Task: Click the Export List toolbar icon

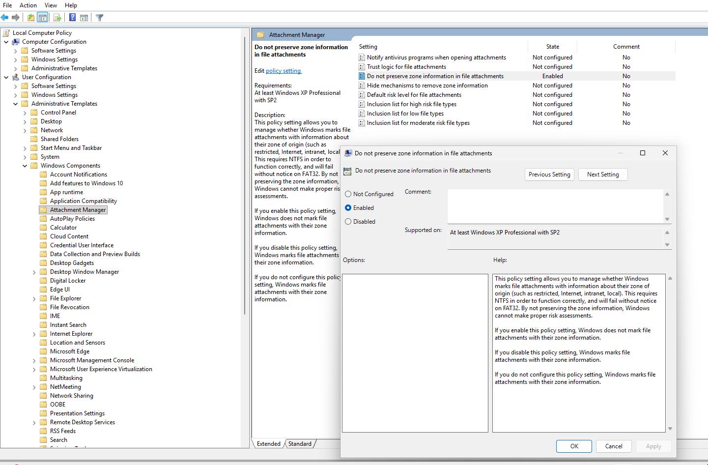Action: tap(57, 18)
